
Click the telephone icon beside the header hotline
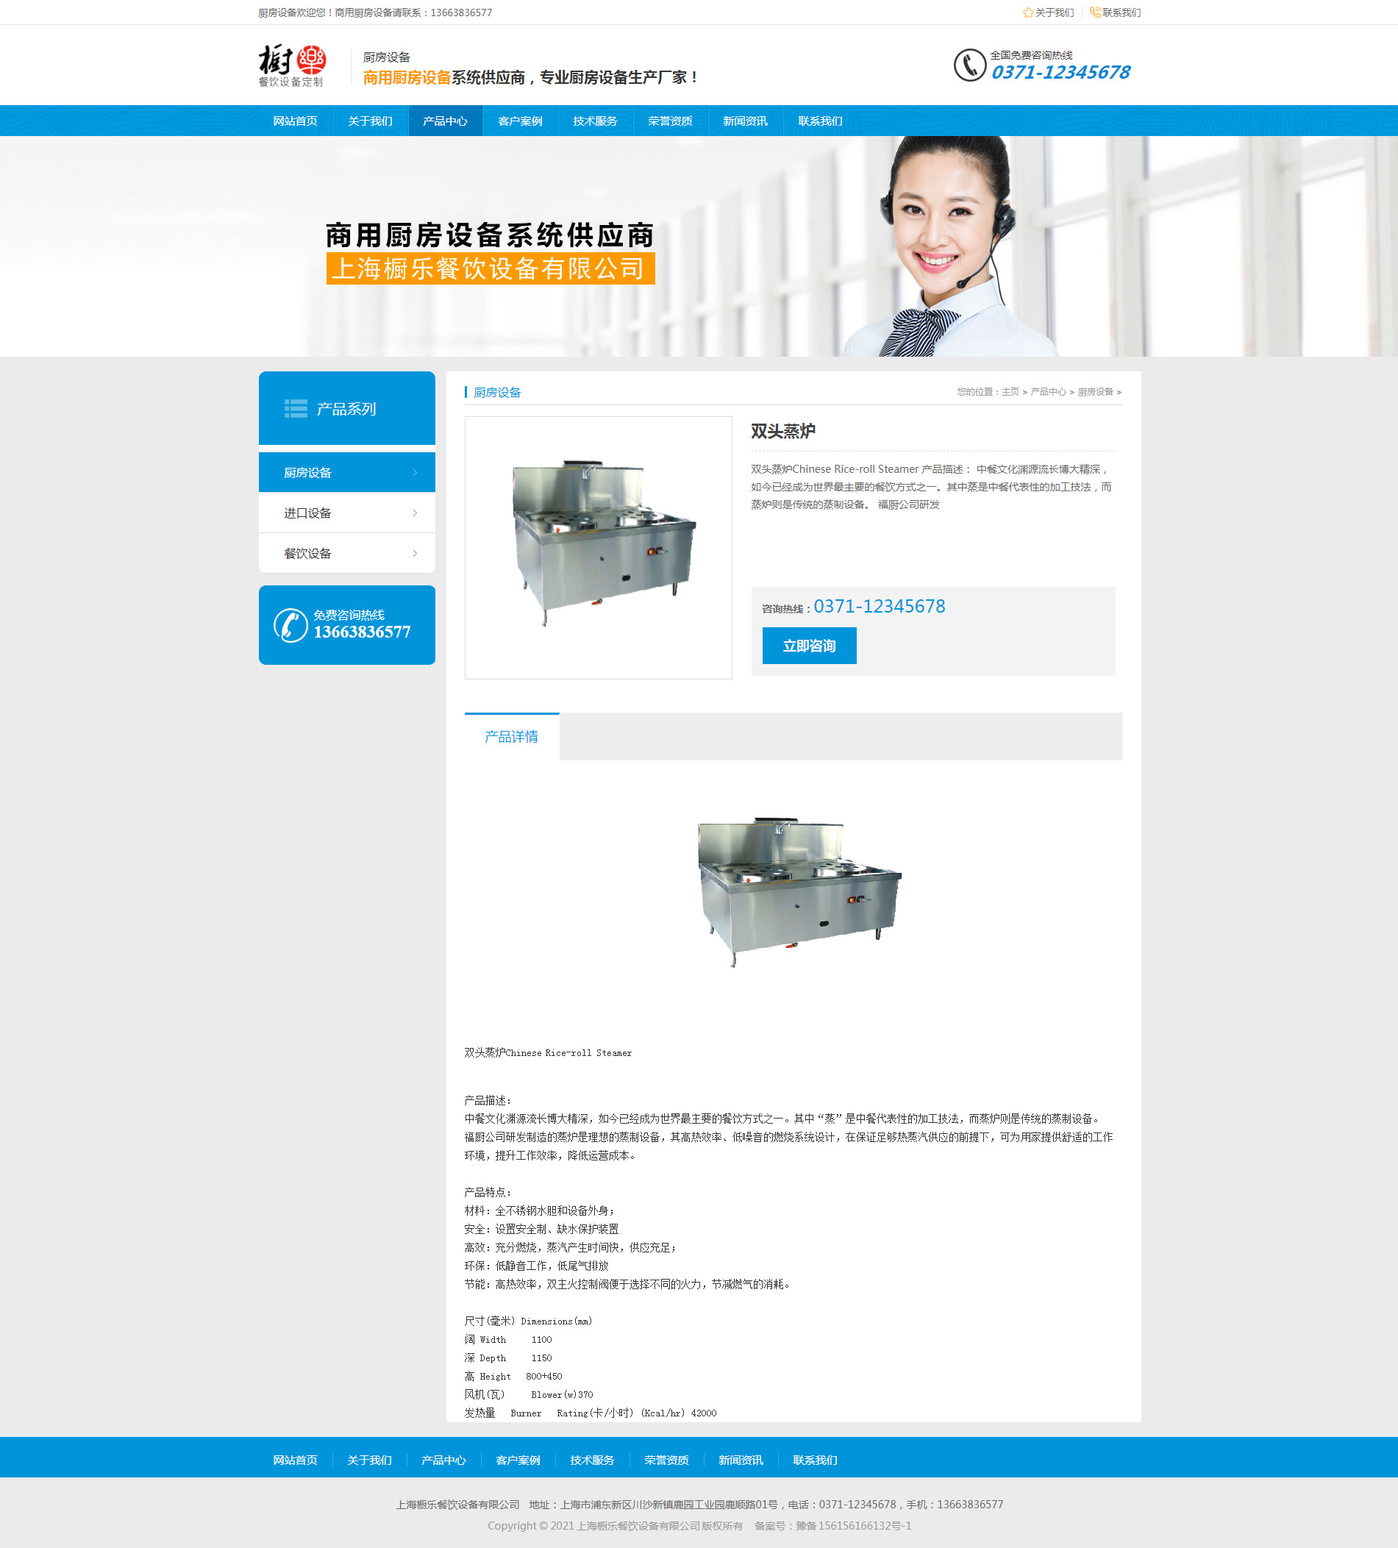tap(969, 65)
